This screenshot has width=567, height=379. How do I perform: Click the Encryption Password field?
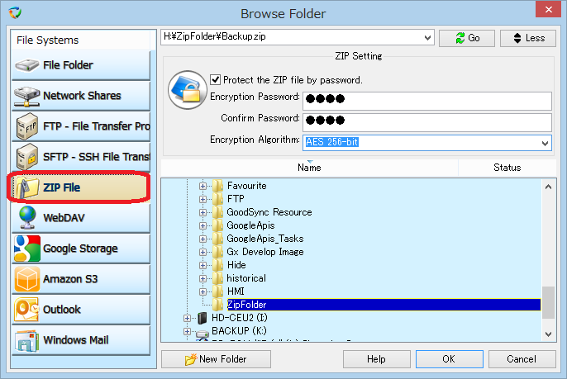427,101
